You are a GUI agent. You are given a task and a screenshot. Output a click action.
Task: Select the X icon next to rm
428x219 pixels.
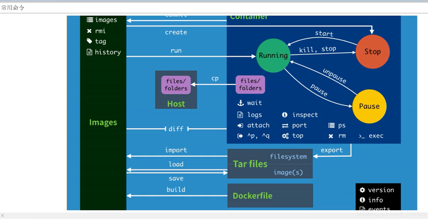(331, 136)
